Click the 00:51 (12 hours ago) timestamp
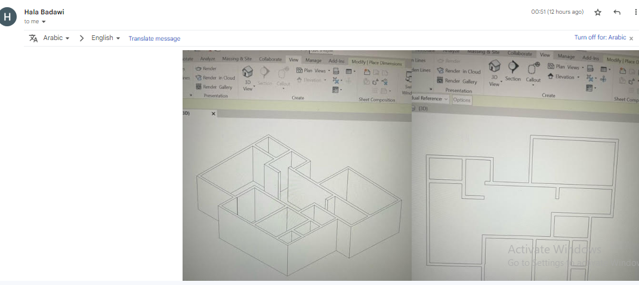Screen dimensions: 639x285 [x=557, y=12]
